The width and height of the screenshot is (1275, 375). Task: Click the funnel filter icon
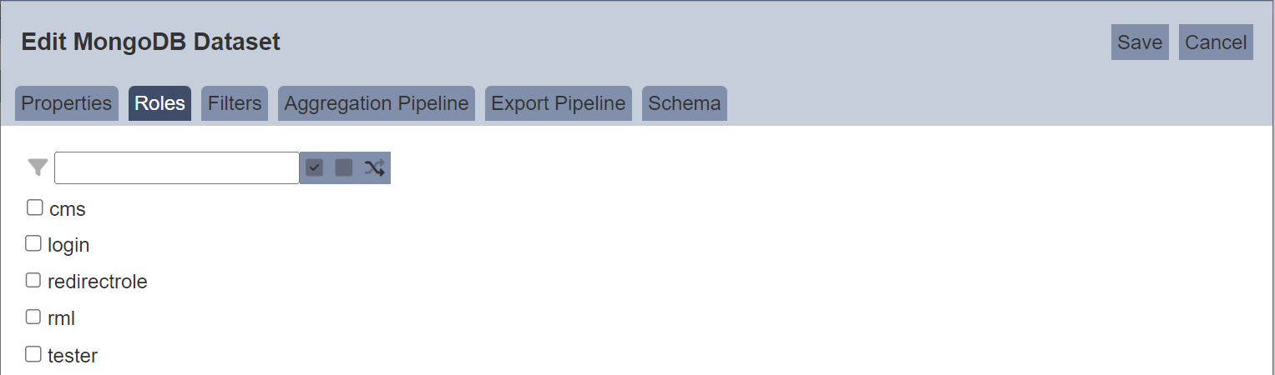coord(38,167)
